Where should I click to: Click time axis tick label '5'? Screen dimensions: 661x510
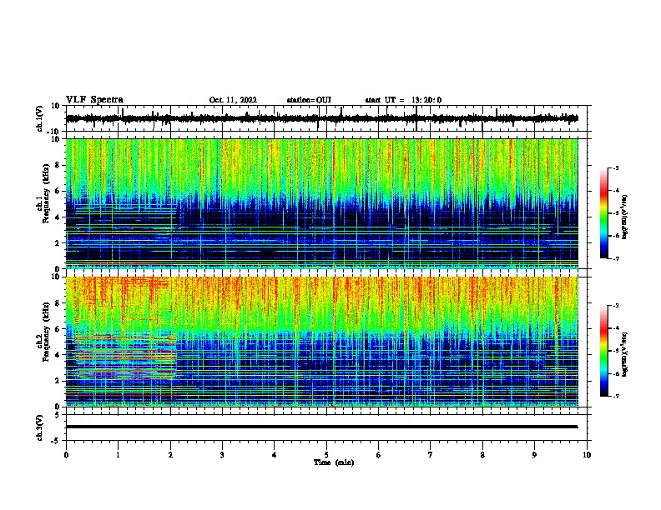tap(326, 455)
